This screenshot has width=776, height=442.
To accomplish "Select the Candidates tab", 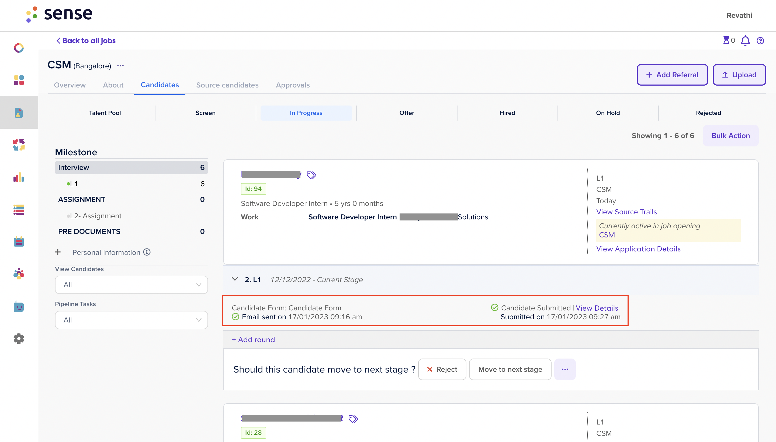I will [x=160, y=85].
